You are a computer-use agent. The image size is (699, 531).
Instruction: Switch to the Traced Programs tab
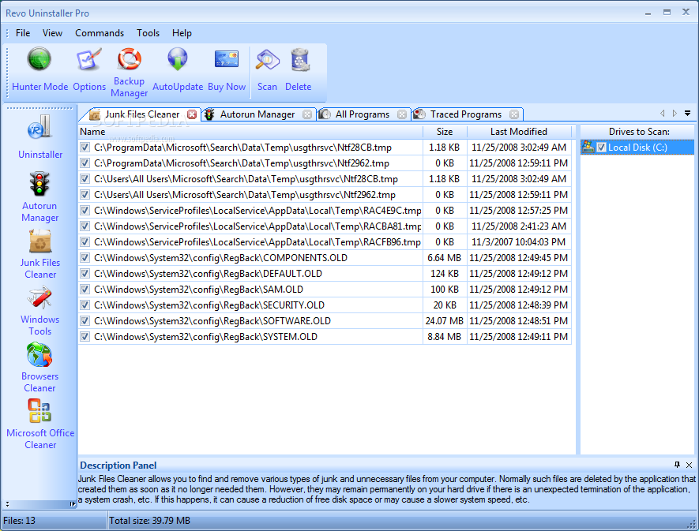(x=465, y=114)
